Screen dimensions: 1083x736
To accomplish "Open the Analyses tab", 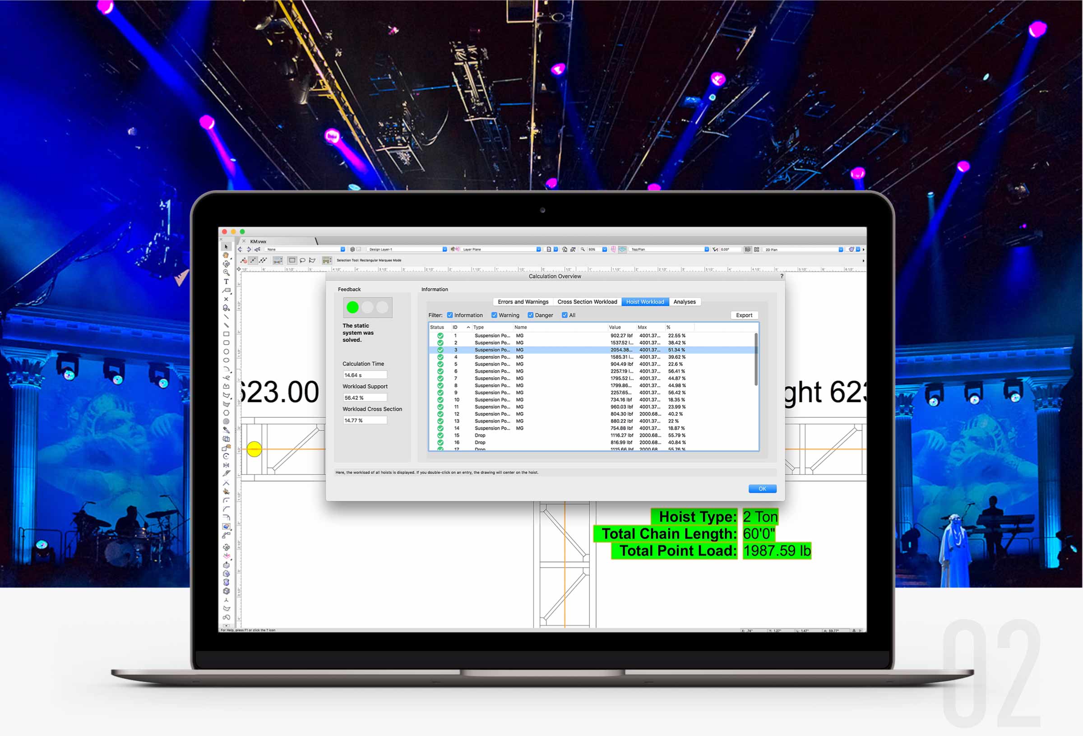I will tap(684, 302).
